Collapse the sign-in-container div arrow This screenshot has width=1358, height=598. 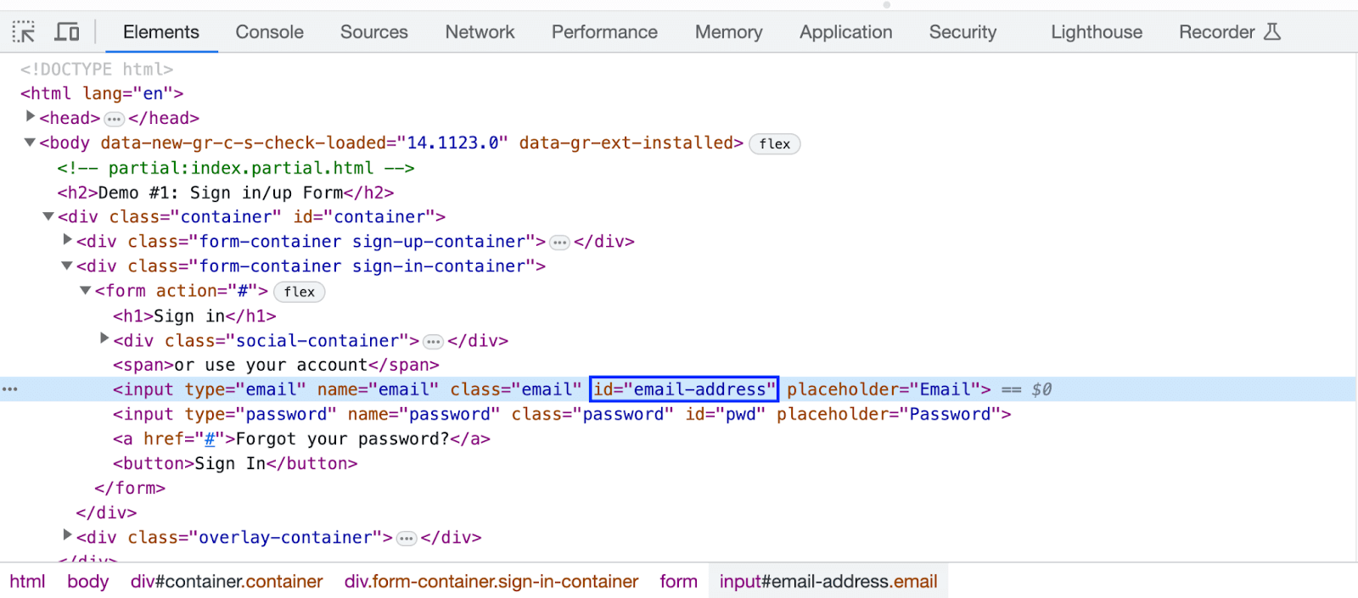[x=67, y=265]
